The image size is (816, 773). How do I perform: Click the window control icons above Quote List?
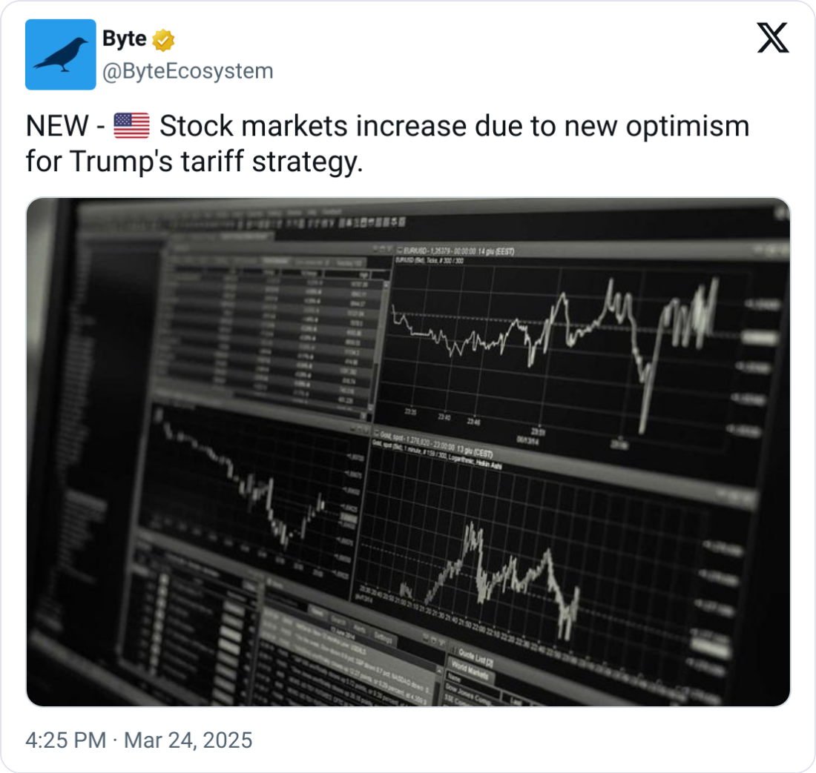tap(433, 640)
